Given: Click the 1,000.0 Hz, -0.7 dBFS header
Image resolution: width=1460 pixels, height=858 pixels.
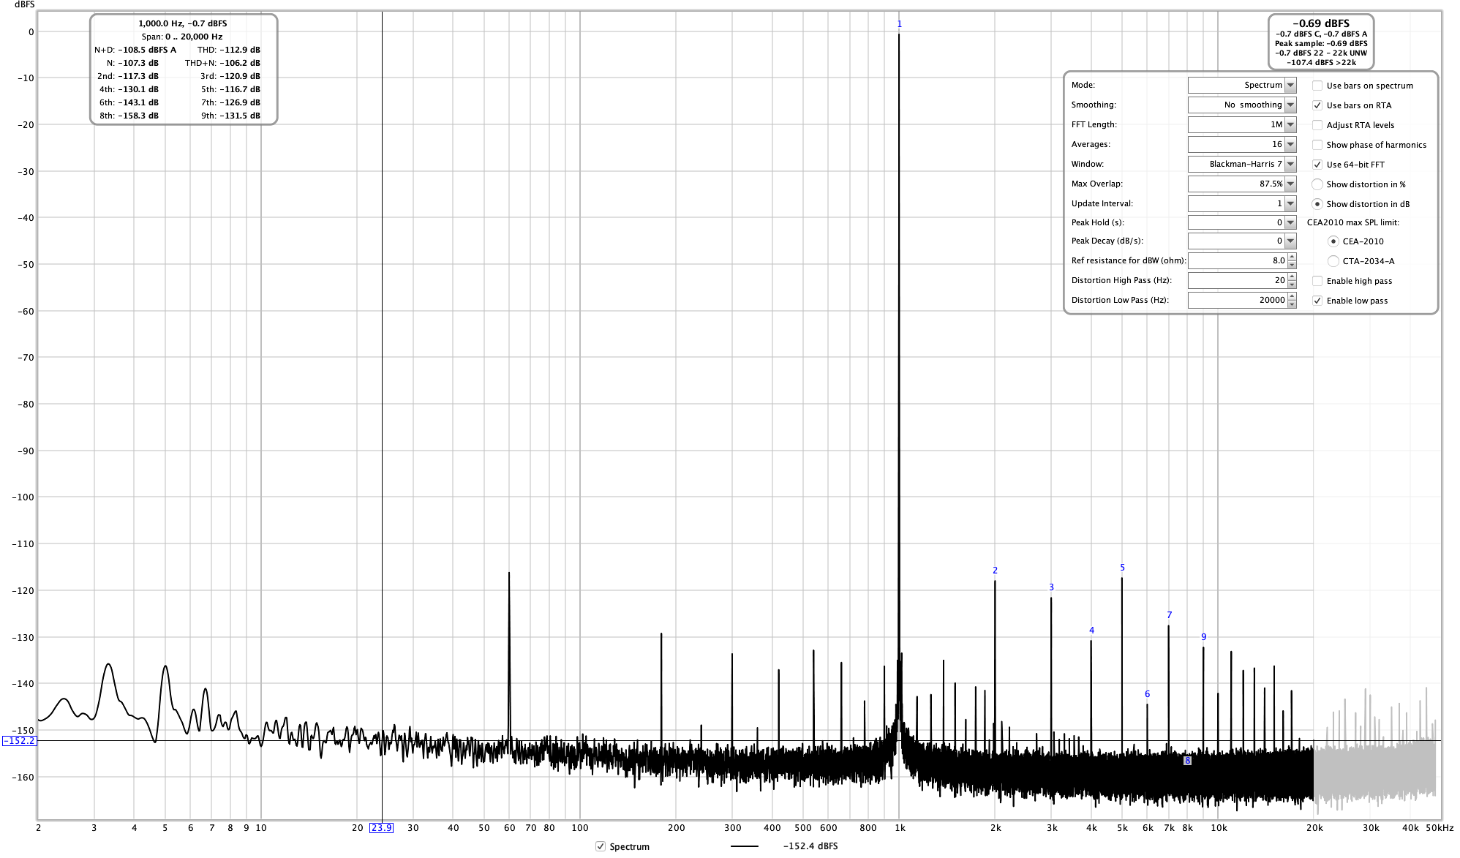Looking at the screenshot, I should pos(183,23).
